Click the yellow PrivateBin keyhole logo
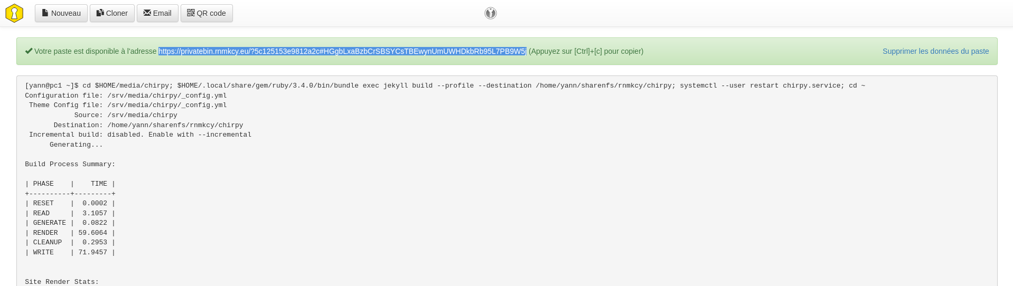The width and height of the screenshot is (1013, 286). click(x=14, y=13)
